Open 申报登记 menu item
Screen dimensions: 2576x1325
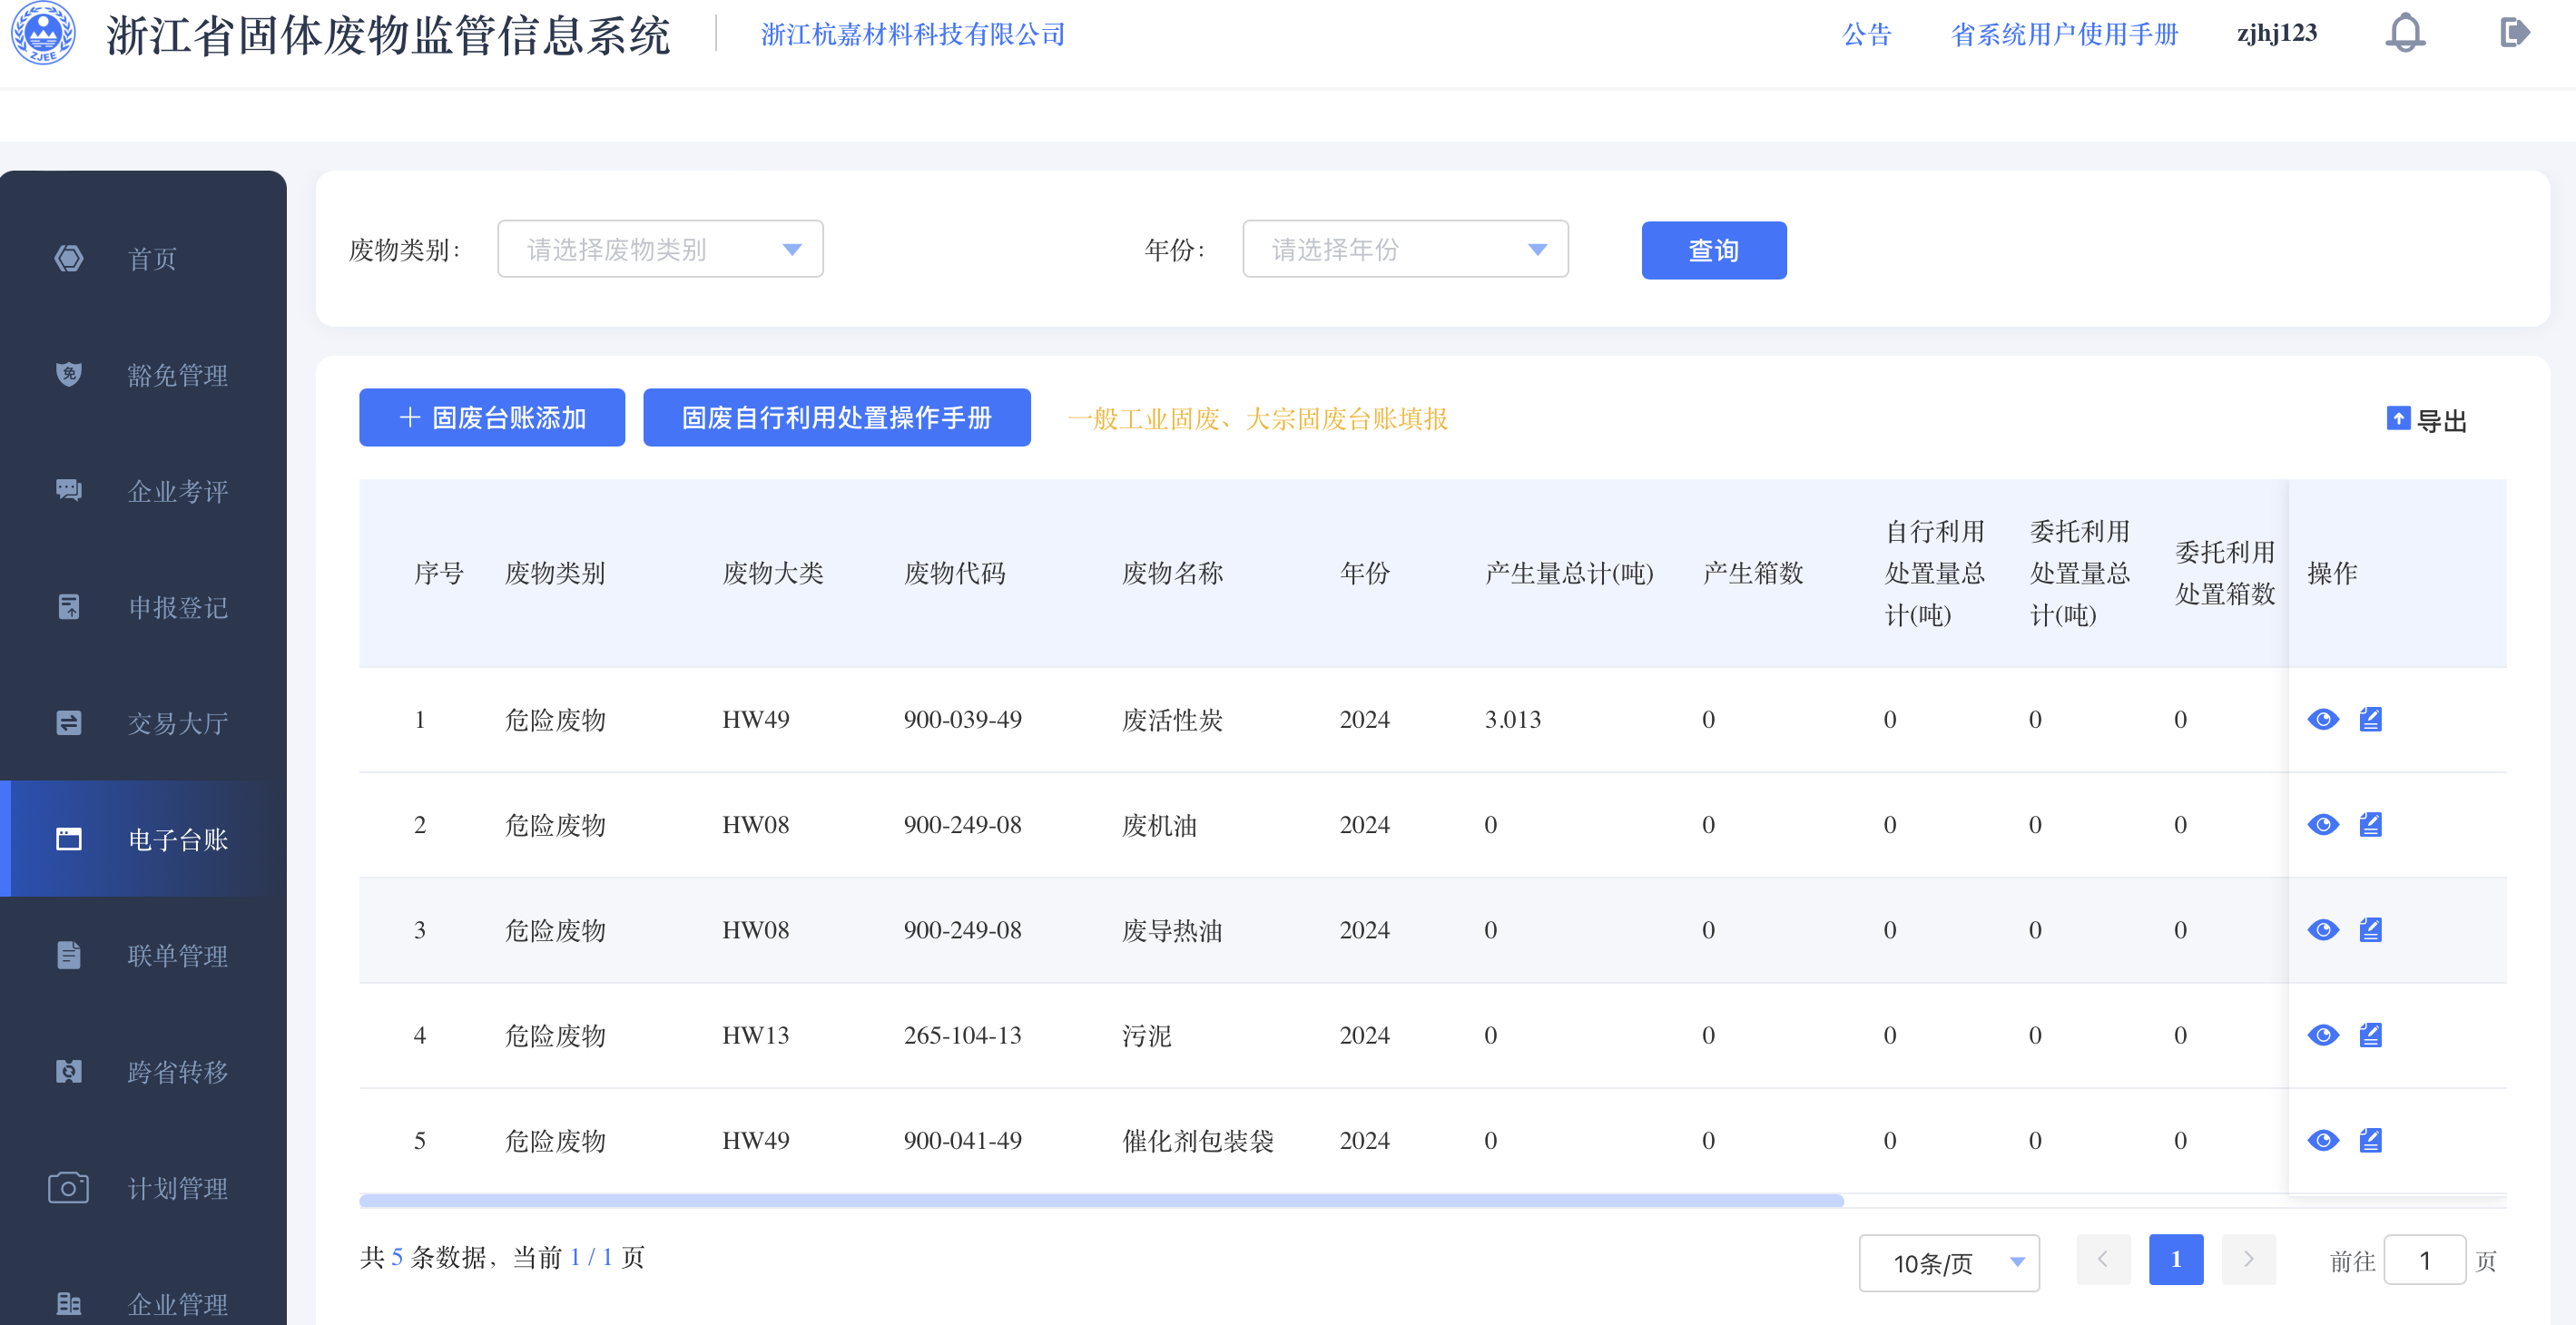(178, 607)
